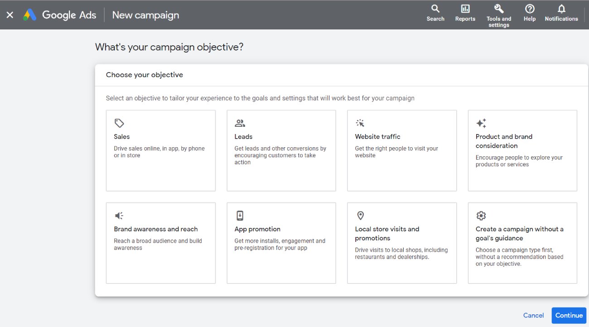Click the Sales price-tag icon
Screen dimensions: 589x327
click(119, 122)
